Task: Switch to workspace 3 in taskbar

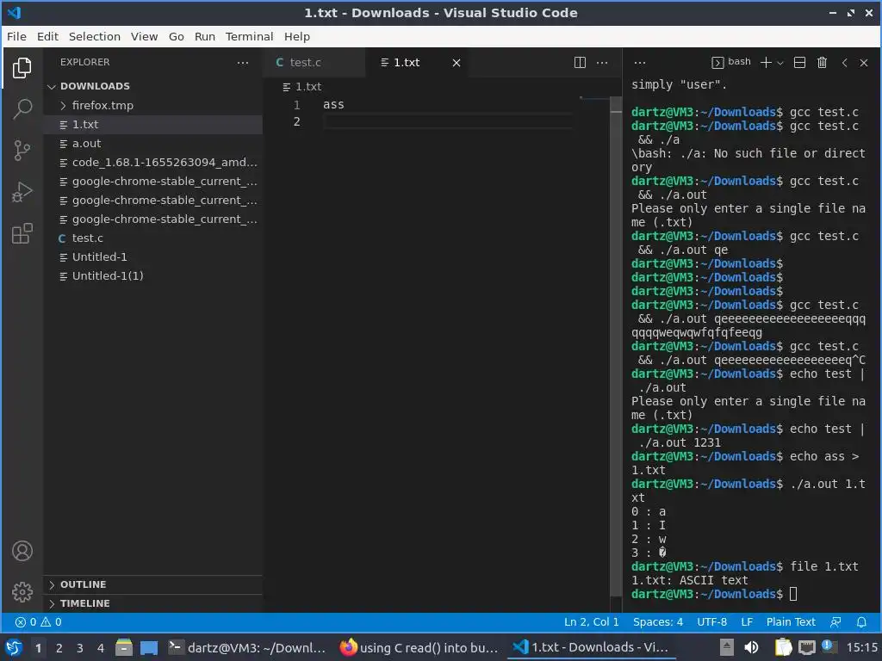Action: pos(80,648)
